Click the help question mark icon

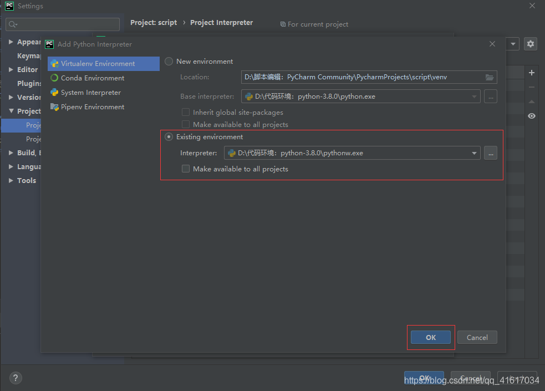[16, 378]
